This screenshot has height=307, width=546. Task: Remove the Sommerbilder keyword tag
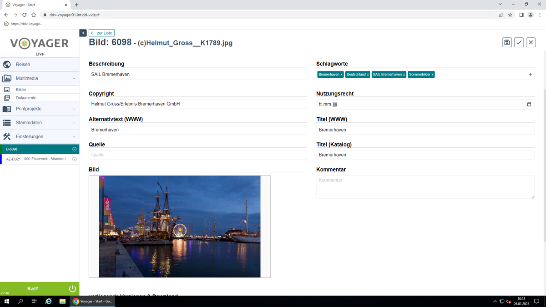pyautogui.click(x=432, y=75)
